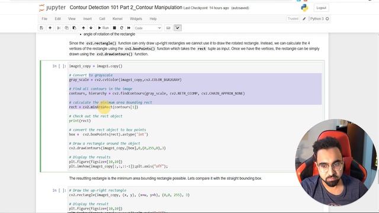Click the cv2.findContours code line
The width and height of the screenshot is (379, 213).
[x=157, y=93]
